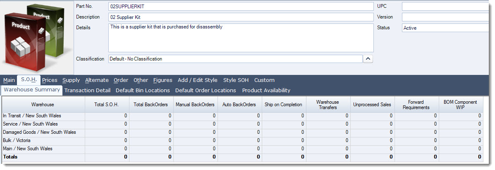The image size is (495, 170).
Task: Click the Forward Requirements column header
Action: 416,105
